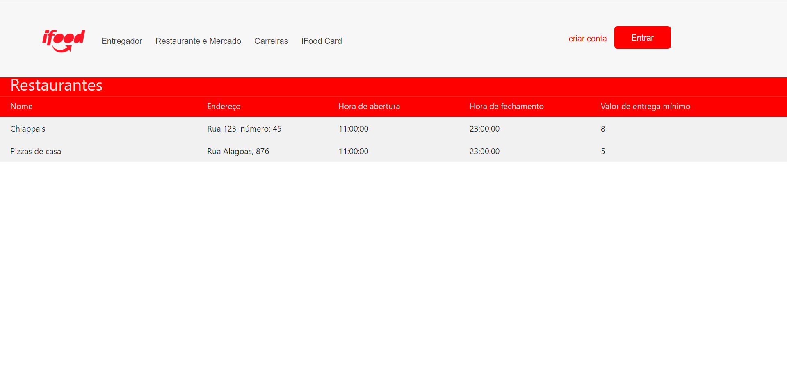Viewport: 787px width, 386px height.
Task: Open the Entregador menu item
Action: [x=121, y=41]
